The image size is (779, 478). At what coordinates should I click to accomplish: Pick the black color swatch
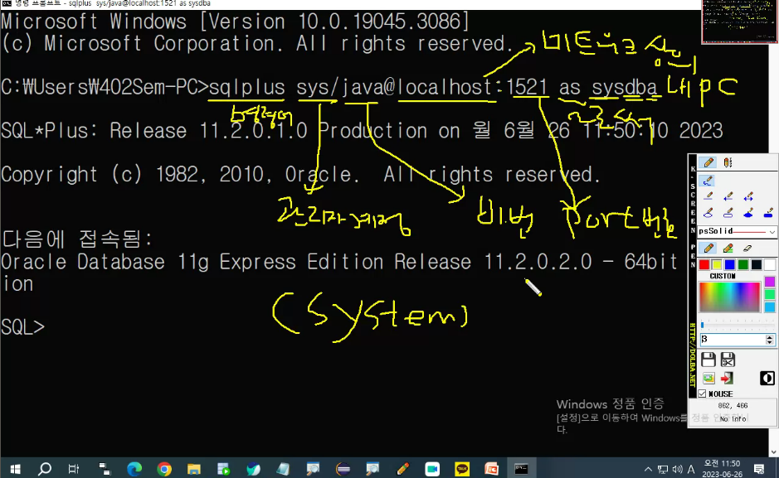[x=756, y=264]
